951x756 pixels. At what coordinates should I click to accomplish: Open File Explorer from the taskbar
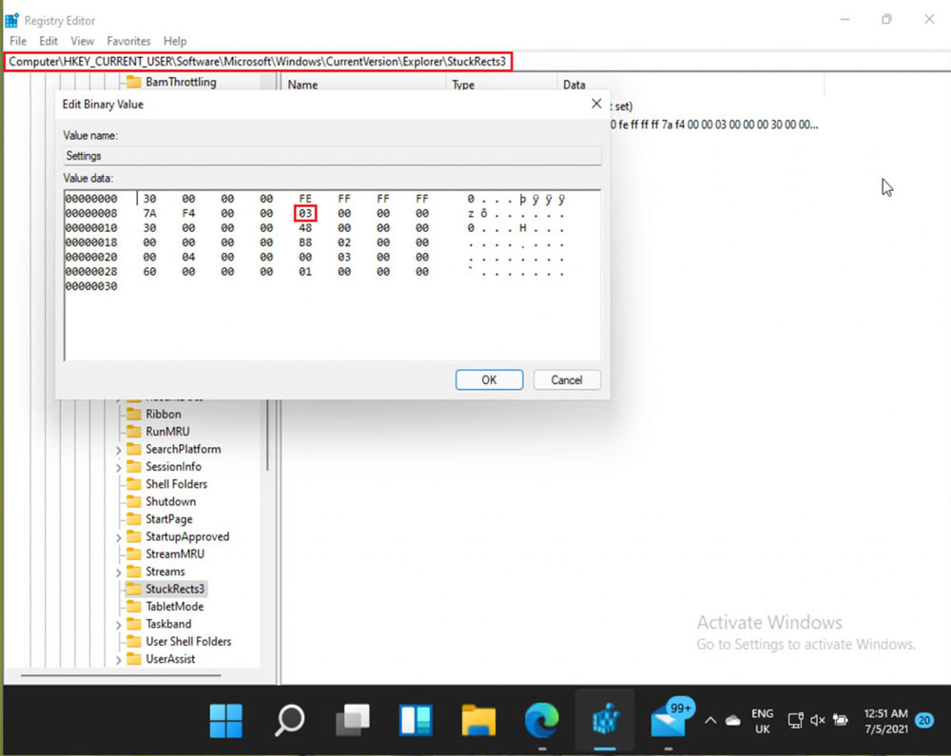coord(478,721)
